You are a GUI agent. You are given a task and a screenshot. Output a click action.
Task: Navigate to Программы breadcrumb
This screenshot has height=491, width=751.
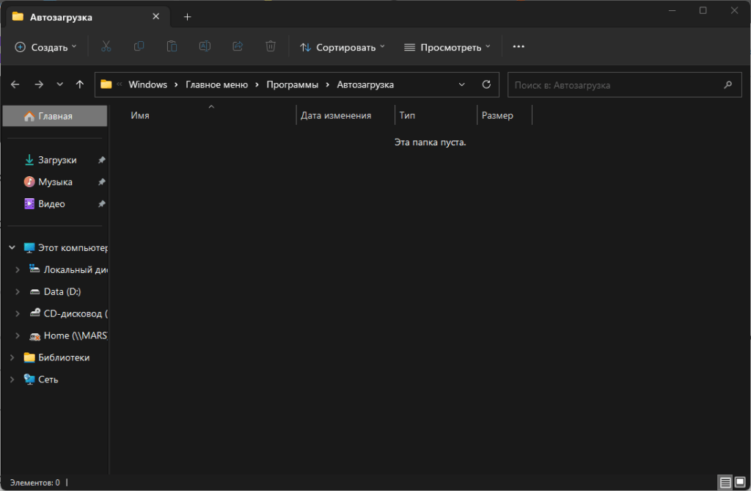point(292,85)
